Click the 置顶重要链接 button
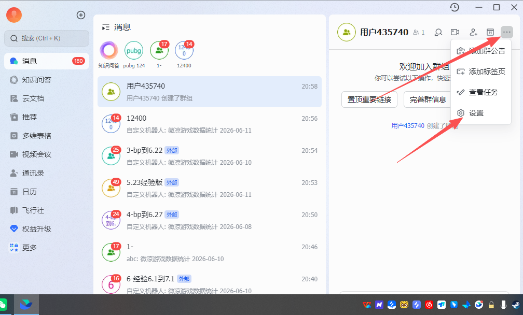The height and width of the screenshot is (315, 523). click(x=369, y=99)
